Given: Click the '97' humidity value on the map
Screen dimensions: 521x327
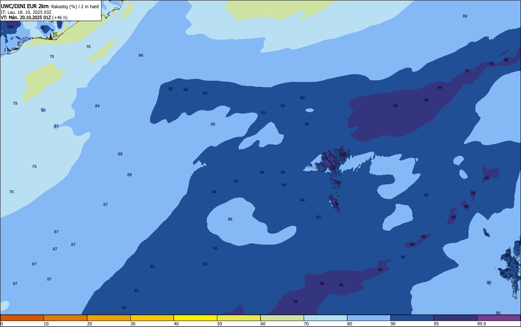Looking at the screenshot, I should pyautogui.click(x=467, y=71).
